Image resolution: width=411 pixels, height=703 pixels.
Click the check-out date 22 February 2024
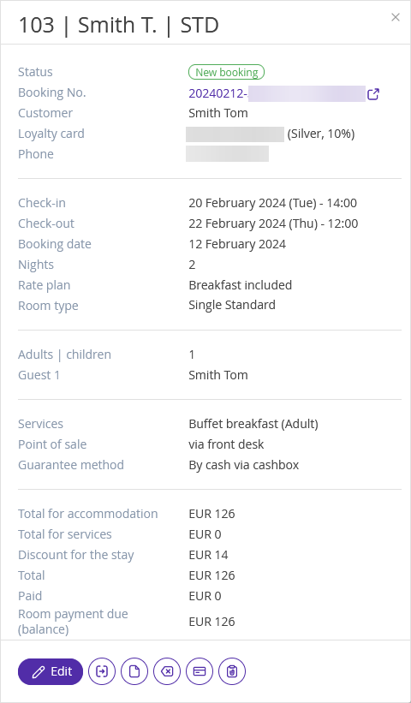[236, 223]
